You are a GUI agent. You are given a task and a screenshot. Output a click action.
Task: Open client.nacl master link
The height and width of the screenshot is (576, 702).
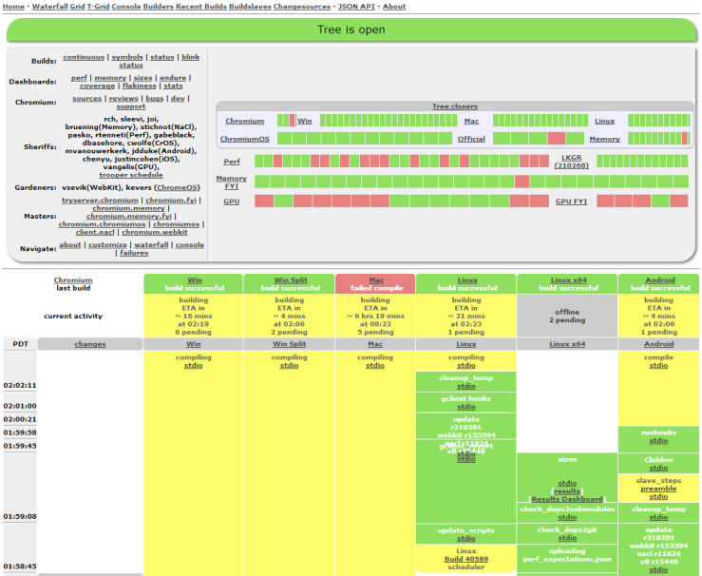(x=95, y=232)
